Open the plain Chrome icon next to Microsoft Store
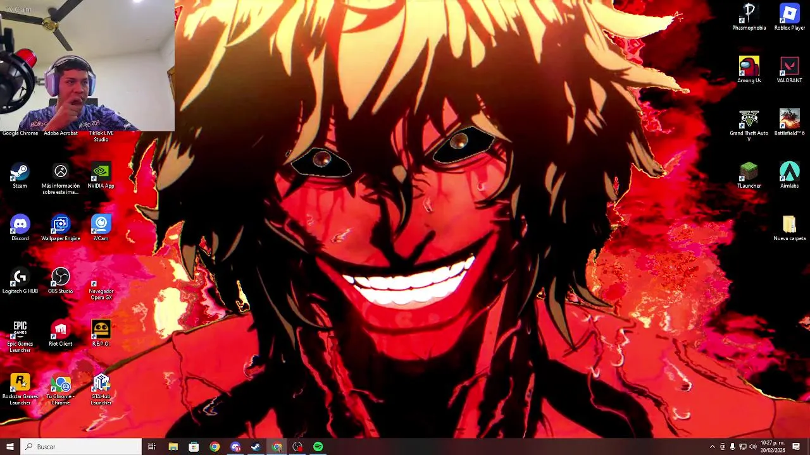Viewport: 810px width, 455px height. coord(215,447)
